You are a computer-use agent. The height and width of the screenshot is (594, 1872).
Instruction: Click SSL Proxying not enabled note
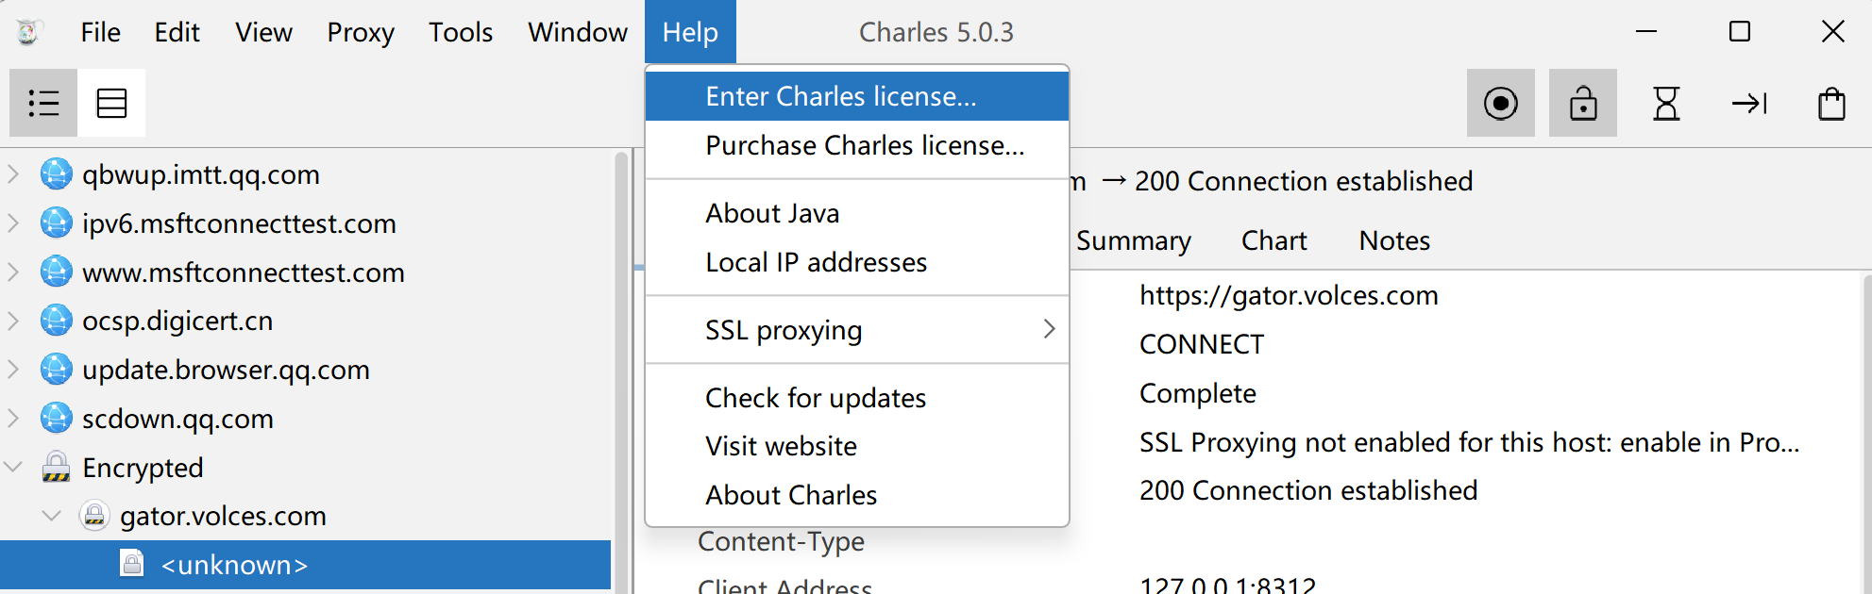click(1469, 442)
